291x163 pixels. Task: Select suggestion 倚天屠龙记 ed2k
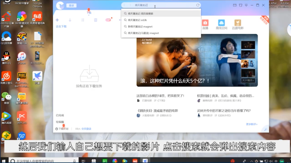pos(137,20)
